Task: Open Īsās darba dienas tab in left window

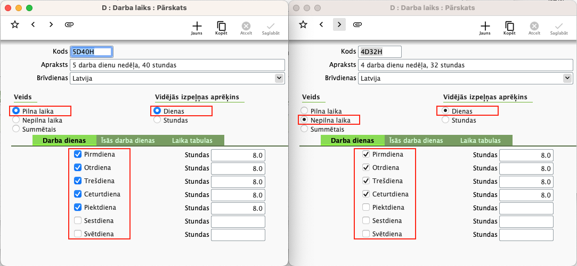Action: [x=128, y=141]
